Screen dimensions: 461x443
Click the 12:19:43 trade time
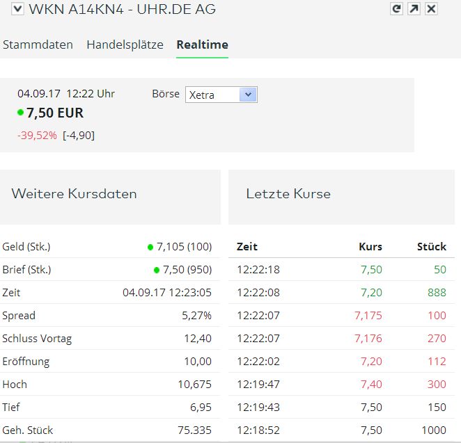(x=258, y=407)
